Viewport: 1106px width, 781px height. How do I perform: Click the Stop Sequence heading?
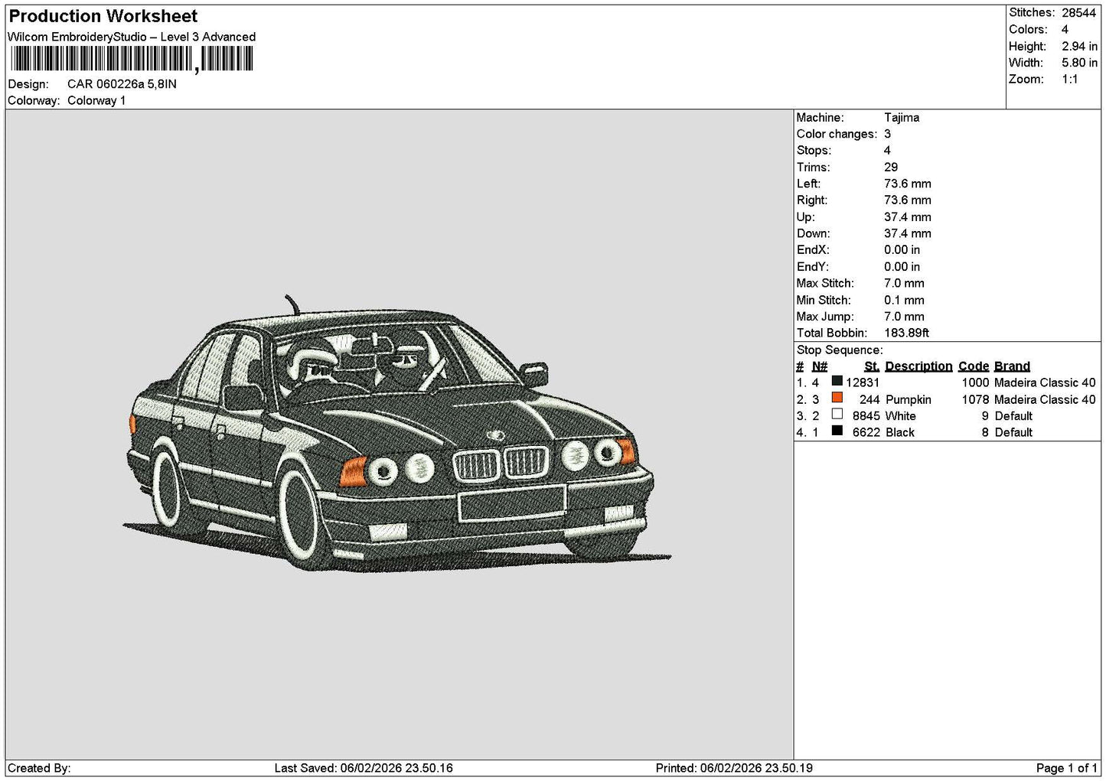click(x=840, y=350)
